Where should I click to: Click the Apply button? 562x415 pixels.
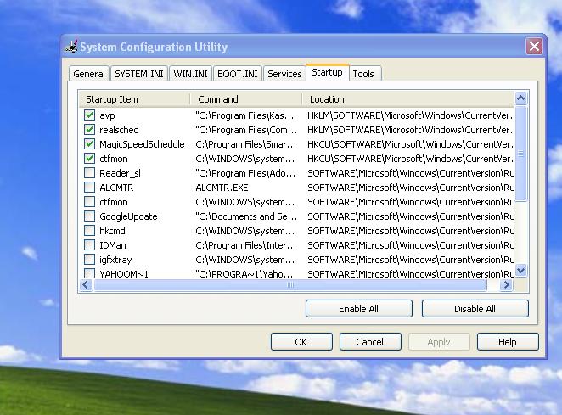pos(439,342)
